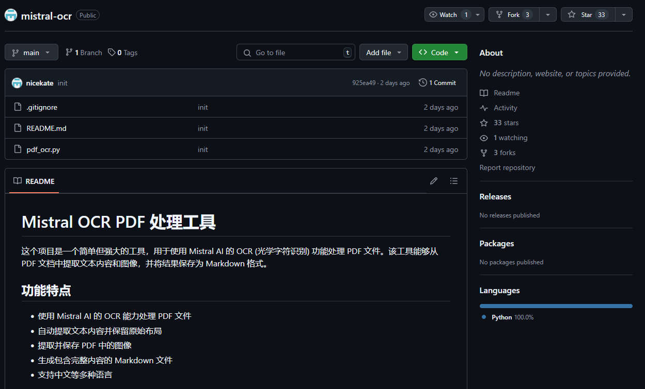Click the Public visibility badge

[x=88, y=15]
